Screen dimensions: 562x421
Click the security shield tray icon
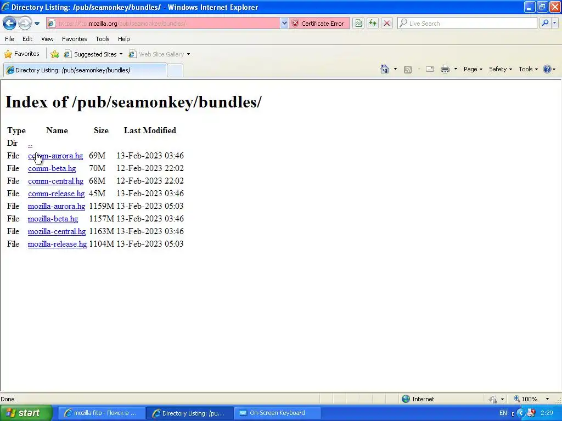coord(531,413)
